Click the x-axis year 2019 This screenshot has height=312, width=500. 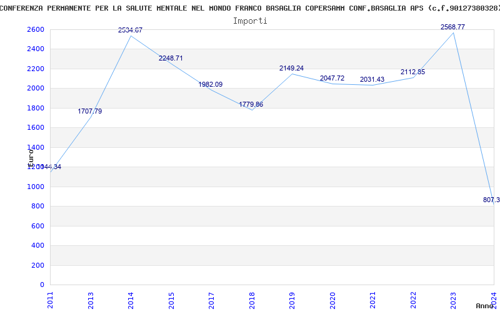292,300
